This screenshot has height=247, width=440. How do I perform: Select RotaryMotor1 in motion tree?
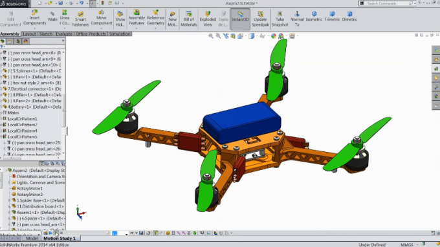pos(30,188)
